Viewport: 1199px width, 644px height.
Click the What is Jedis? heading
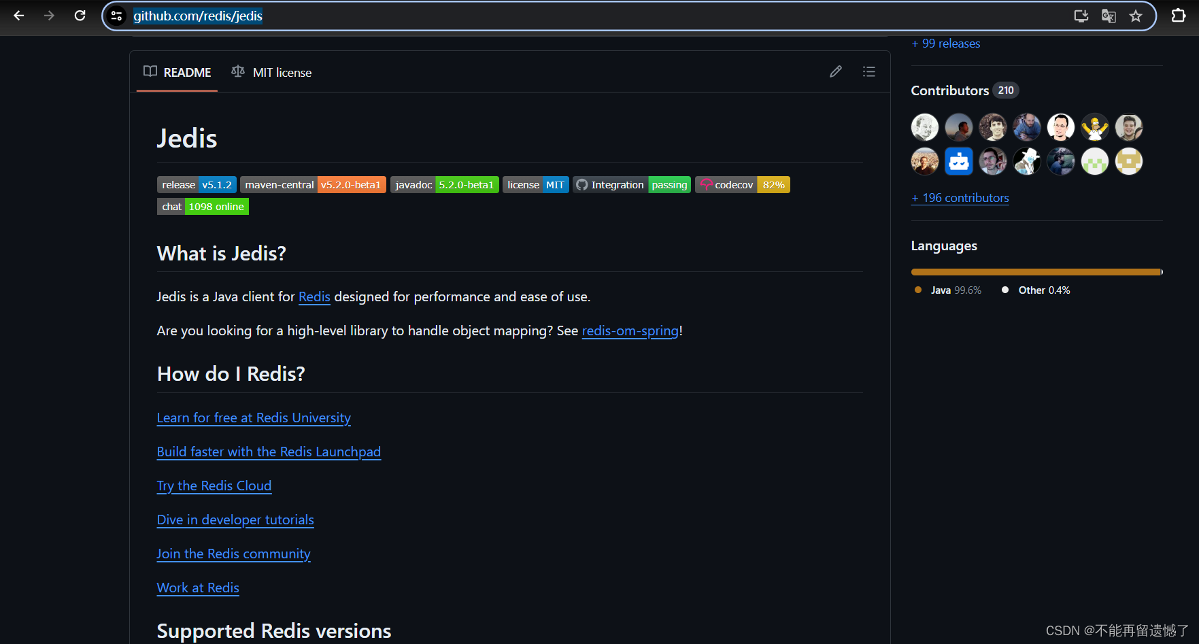[x=222, y=254]
